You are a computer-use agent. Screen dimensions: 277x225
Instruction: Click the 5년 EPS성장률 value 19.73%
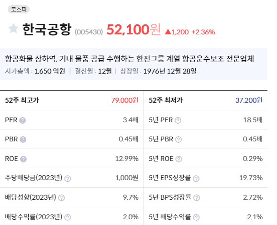coord(251,178)
